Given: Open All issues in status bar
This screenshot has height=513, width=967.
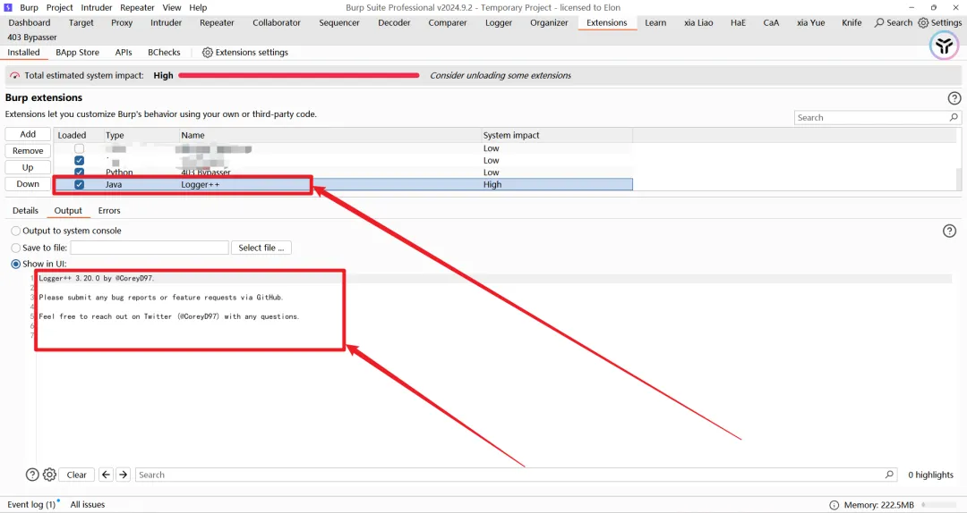Looking at the screenshot, I should coord(88,504).
